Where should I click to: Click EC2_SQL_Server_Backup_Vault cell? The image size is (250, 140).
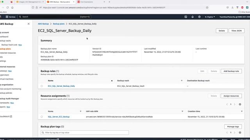click(x=131, y=86)
